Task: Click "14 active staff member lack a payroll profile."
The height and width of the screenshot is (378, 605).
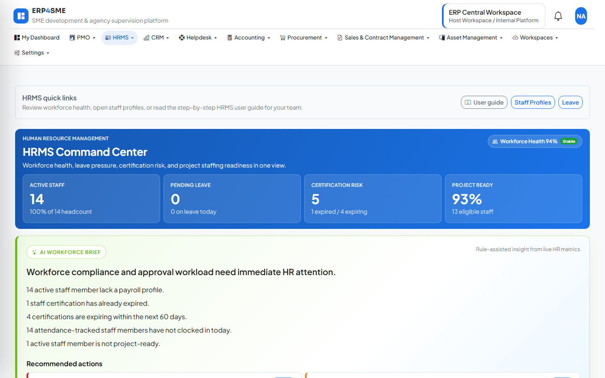Action: click(95, 290)
